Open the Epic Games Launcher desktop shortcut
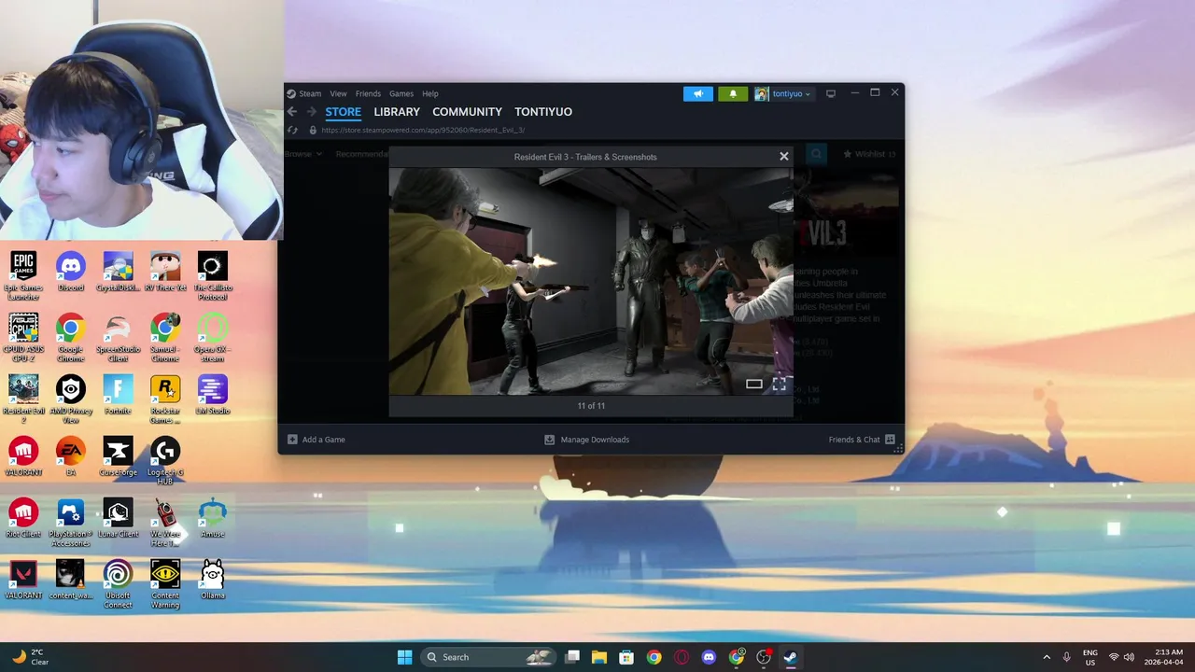The width and height of the screenshot is (1195, 672). pos(23,275)
